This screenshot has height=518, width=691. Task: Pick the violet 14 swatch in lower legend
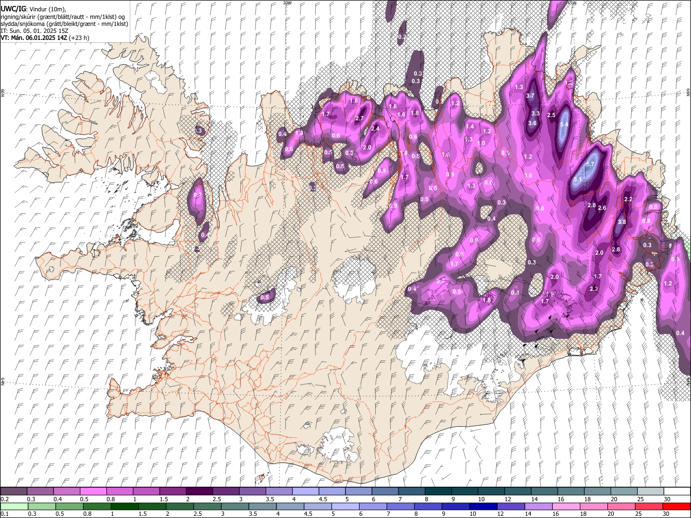pyautogui.click(x=538, y=506)
